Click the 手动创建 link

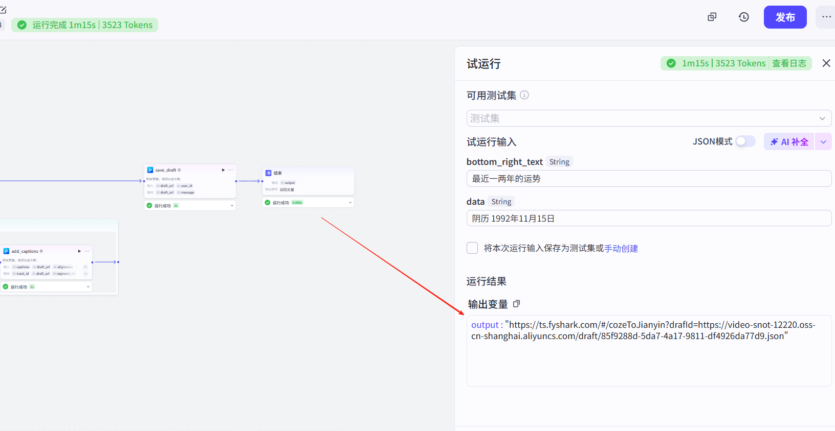click(621, 248)
